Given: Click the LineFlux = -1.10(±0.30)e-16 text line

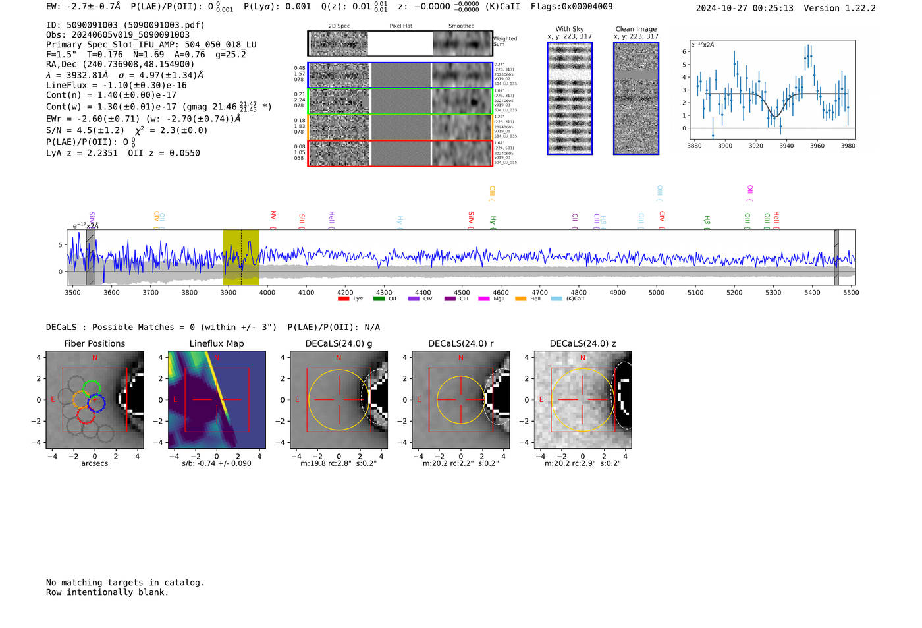Looking at the screenshot, I should (x=117, y=85).
